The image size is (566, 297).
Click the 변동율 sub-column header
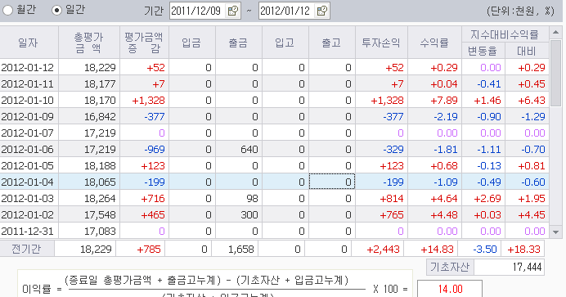(x=483, y=51)
